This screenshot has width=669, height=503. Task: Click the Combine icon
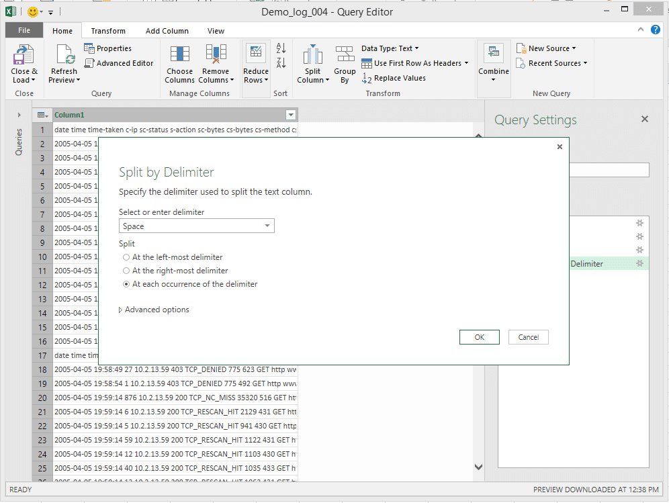(494, 53)
